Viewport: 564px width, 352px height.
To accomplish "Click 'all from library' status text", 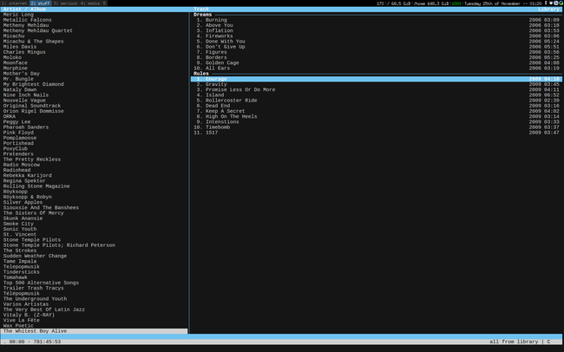I will 514,342.
